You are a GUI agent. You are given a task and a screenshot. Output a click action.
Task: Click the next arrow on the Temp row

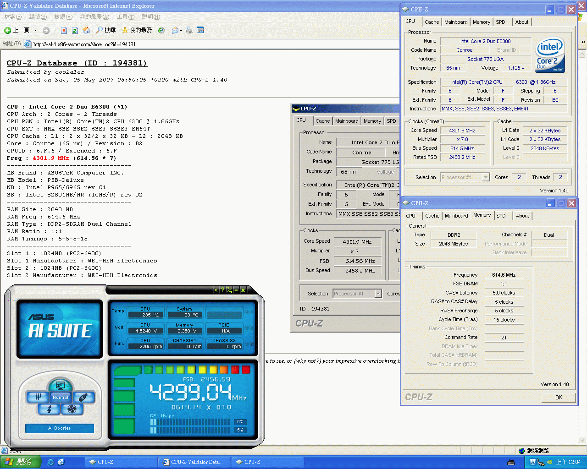(x=252, y=312)
